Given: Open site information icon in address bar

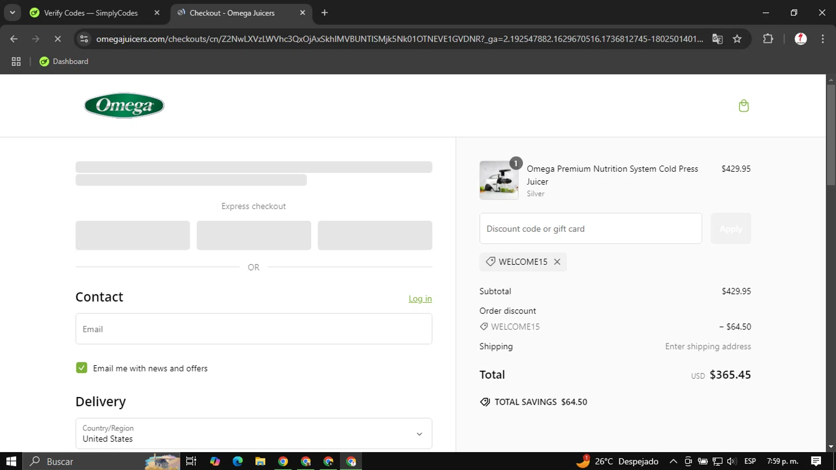Looking at the screenshot, I should [x=84, y=39].
